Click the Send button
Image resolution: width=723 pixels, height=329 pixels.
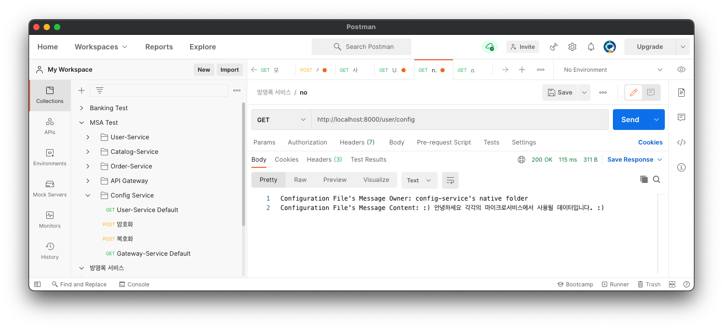631,120
